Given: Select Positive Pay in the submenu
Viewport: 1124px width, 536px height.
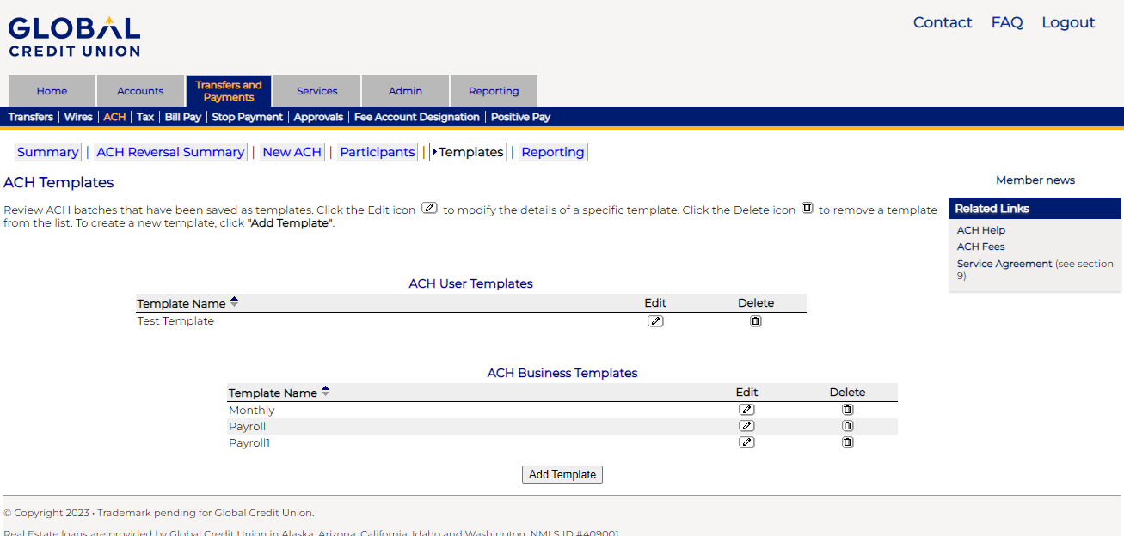Looking at the screenshot, I should 520,117.
